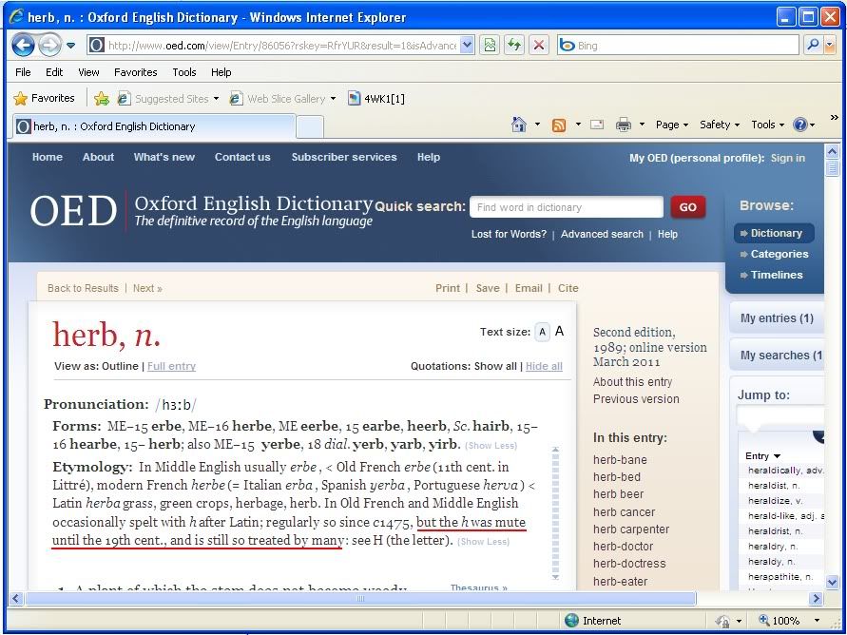This screenshot has width=847, height=635.
Task: Open the 4WK1[1] favorites bar item
Action: tap(376, 99)
